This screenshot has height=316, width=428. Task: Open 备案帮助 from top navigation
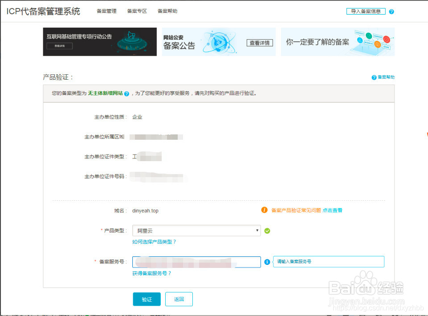pyautogui.click(x=166, y=11)
